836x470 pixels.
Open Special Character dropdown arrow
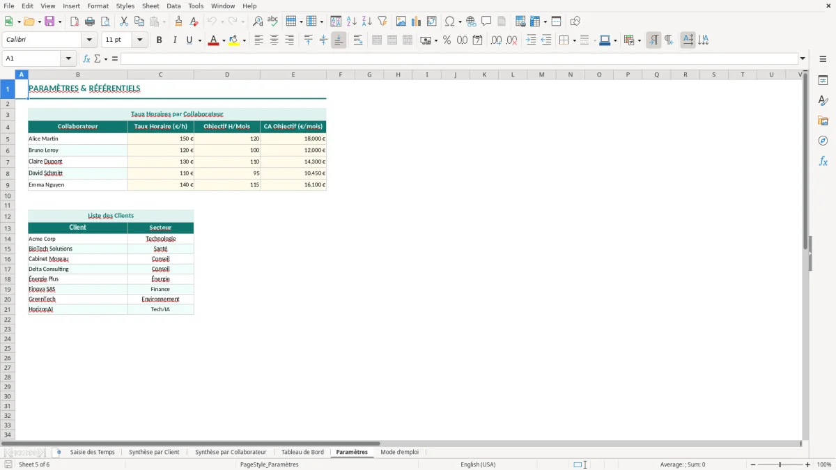[x=460, y=22]
